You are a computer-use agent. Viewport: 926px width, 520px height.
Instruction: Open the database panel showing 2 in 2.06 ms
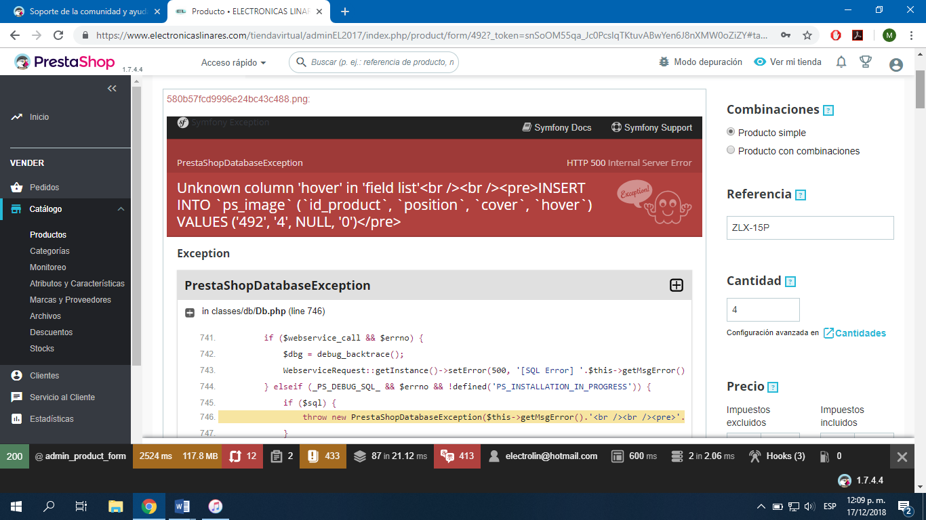click(702, 456)
